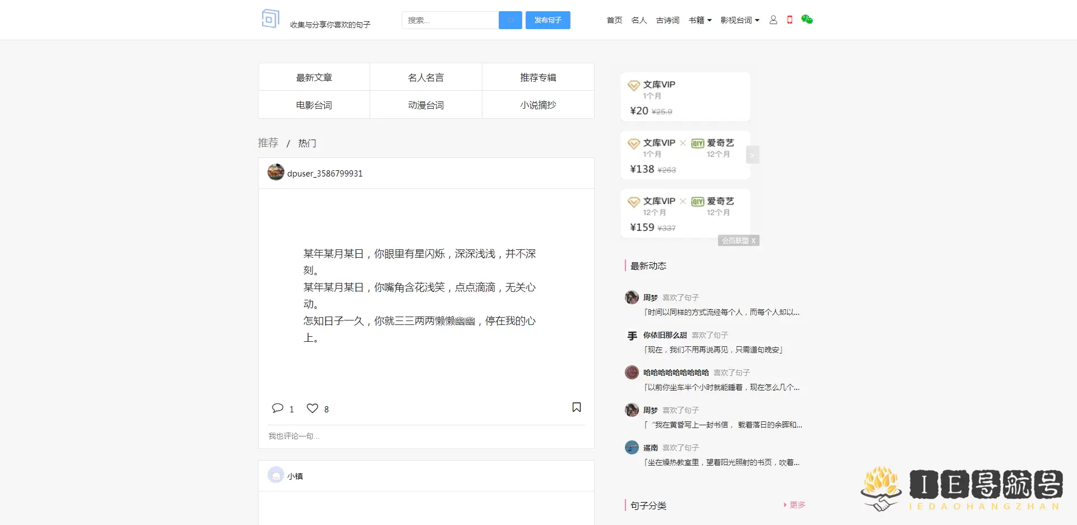
Task: Click the site logo at top left
Action: click(270, 18)
